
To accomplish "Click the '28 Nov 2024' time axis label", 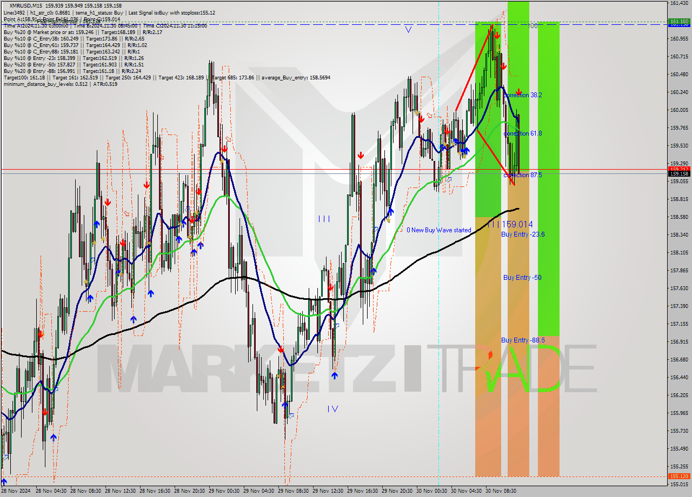I will [17, 491].
